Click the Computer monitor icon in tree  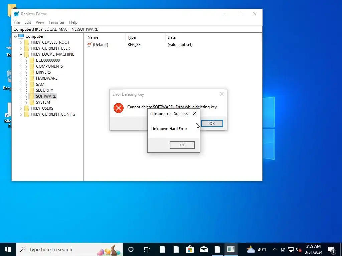[21, 36]
